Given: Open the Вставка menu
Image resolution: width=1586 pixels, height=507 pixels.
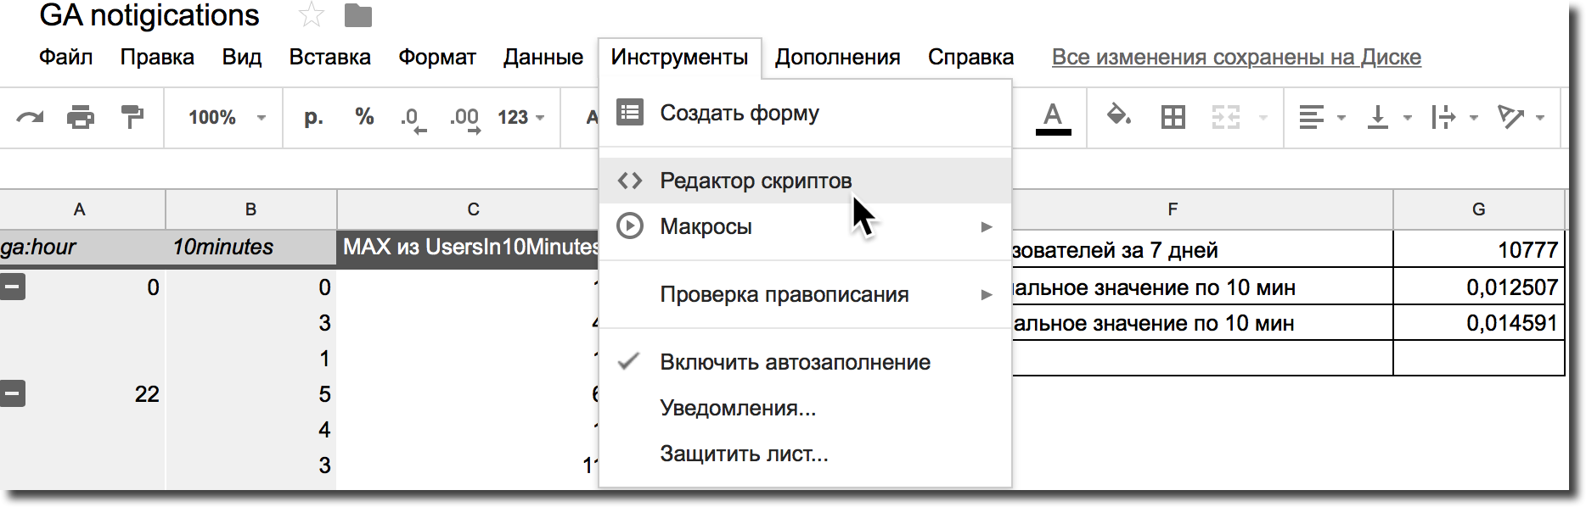Looking at the screenshot, I should point(330,57).
